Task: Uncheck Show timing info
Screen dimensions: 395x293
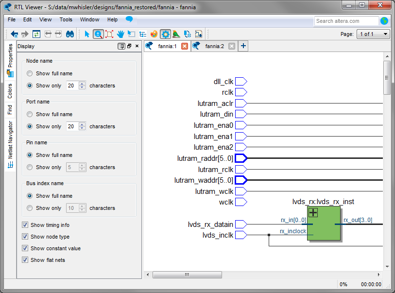Action: tap(25, 225)
